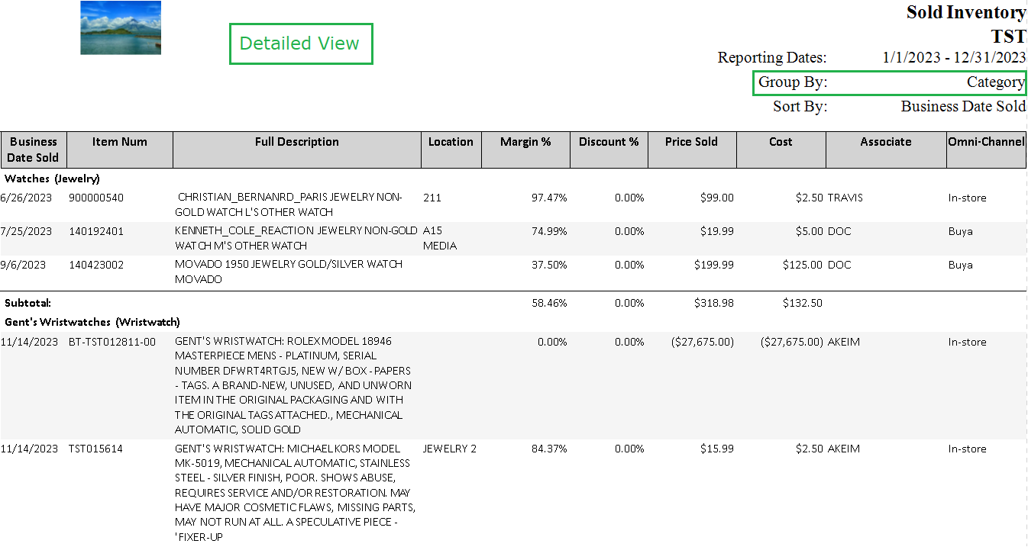
Task: Click the MOVADO 1950 watch description
Action: [x=289, y=272]
